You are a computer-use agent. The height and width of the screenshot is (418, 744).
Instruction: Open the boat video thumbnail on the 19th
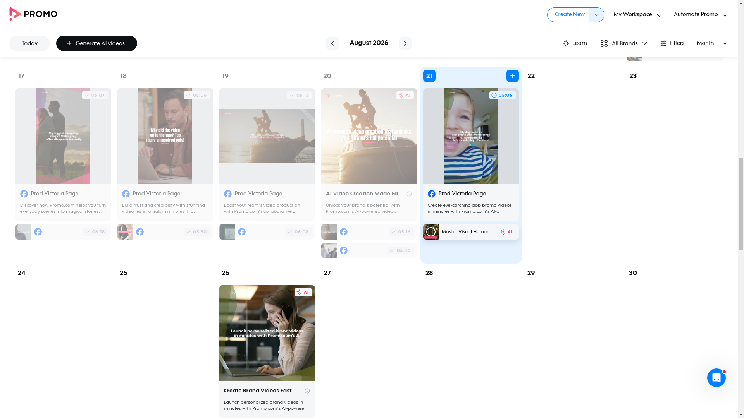pos(267,136)
